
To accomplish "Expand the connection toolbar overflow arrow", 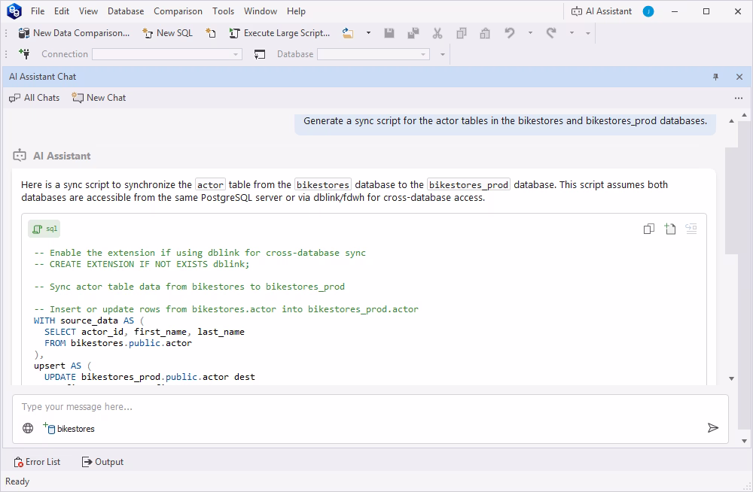I will pyautogui.click(x=443, y=55).
